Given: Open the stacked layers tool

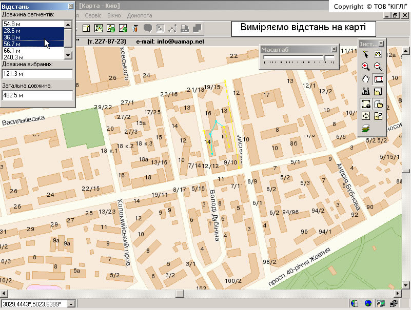Looking at the screenshot, I should 366,128.
